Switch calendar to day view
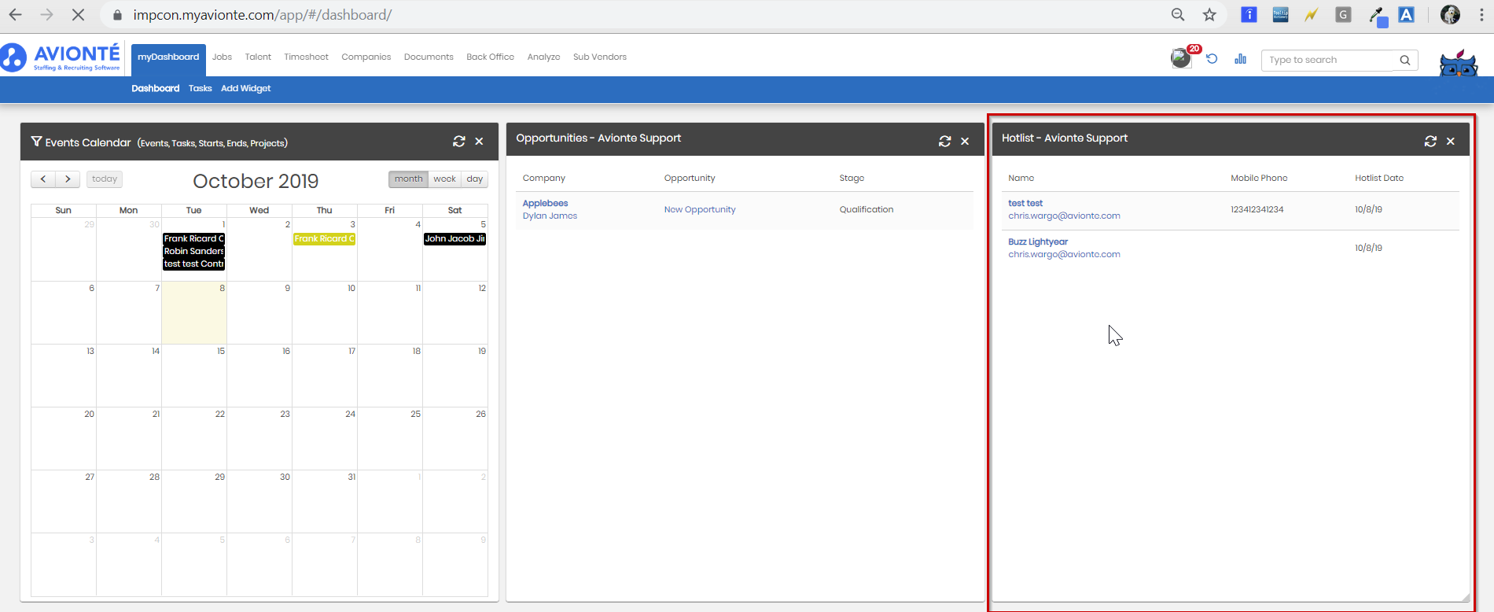This screenshot has height=612, width=1494. click(475, 179)
